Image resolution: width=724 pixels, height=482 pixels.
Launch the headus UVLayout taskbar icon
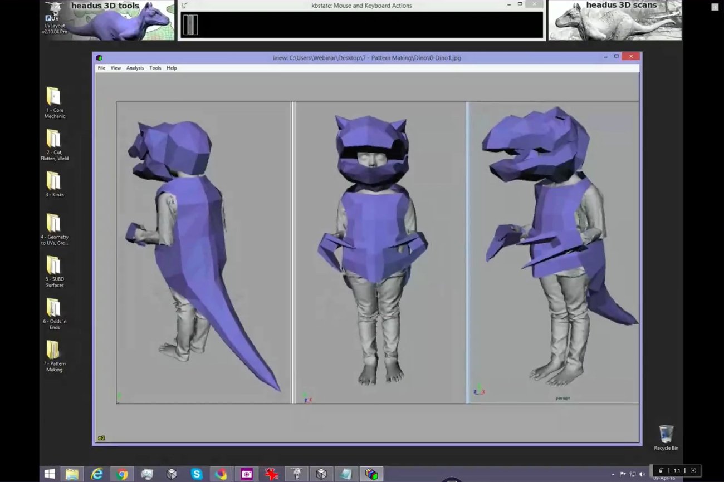(296, 474)
